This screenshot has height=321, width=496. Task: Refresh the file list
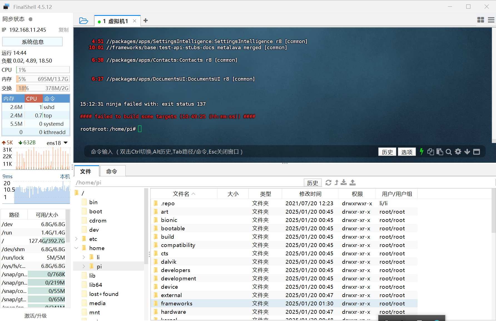(328, 182)
